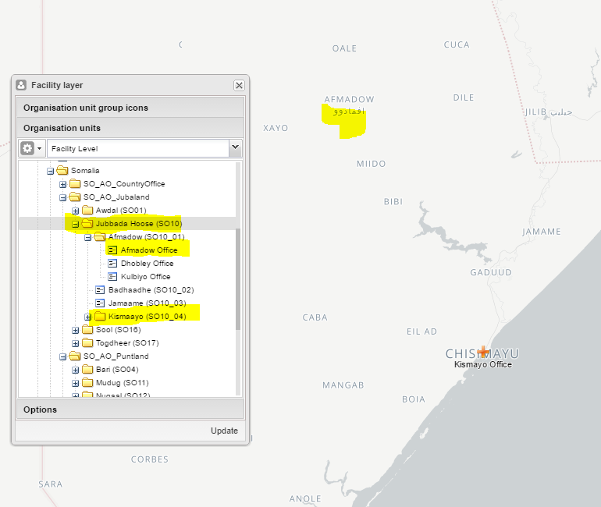
Task: Click the Badhaadhe (SO10_02) unit icon
Action: (x=100, y=290)
